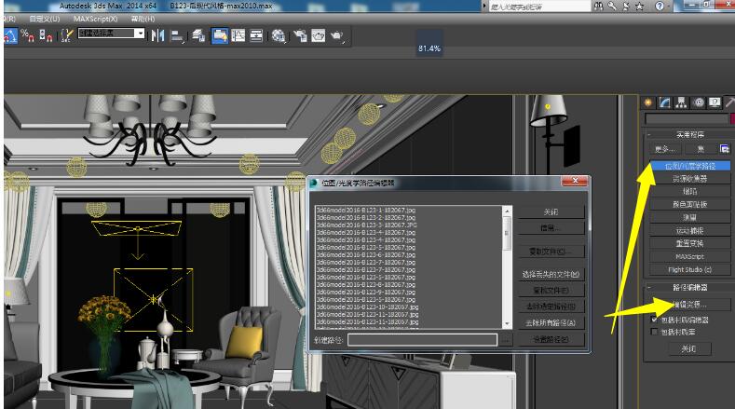Open the Layer Manager icon
Image resolution: width=735 pixels, height=409 pixels.
click(x=198, y=35)
